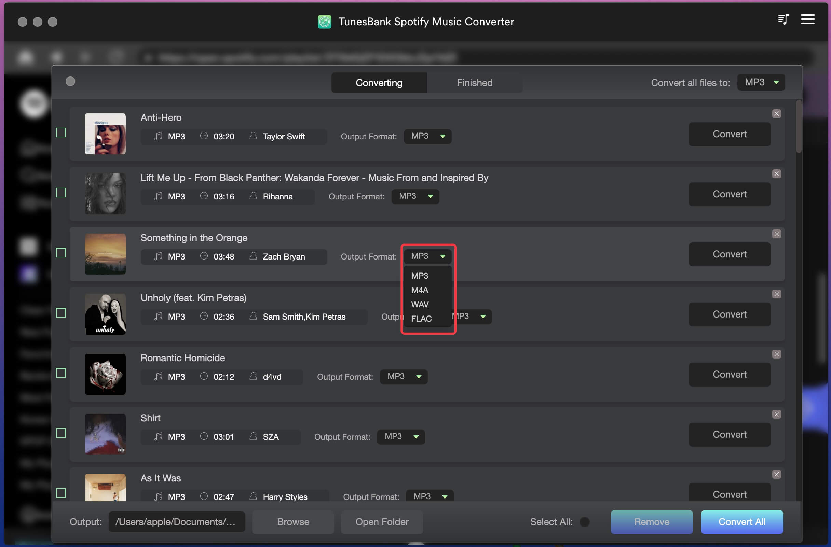
Task: Click the Open Folder button
Action: [382, 522]
